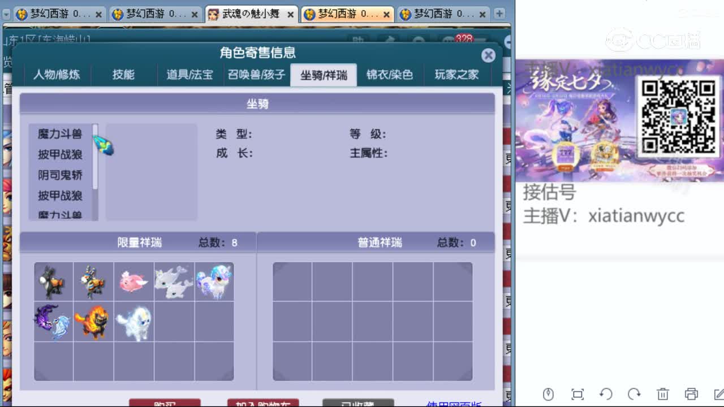
Task: Select the white whale mount thumbnail
Action: click(174, 282)
